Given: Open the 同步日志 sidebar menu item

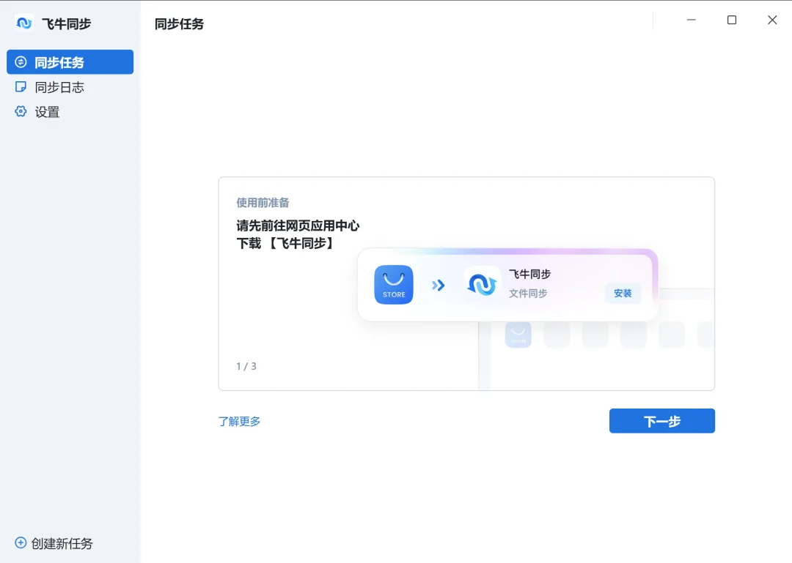Looking at the screenshot, I should point(70,87).
